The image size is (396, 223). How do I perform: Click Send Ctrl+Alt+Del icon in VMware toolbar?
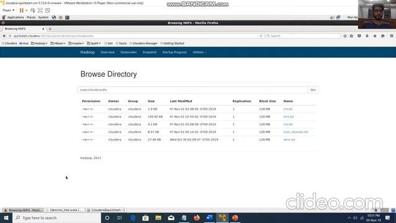(33, 11)
